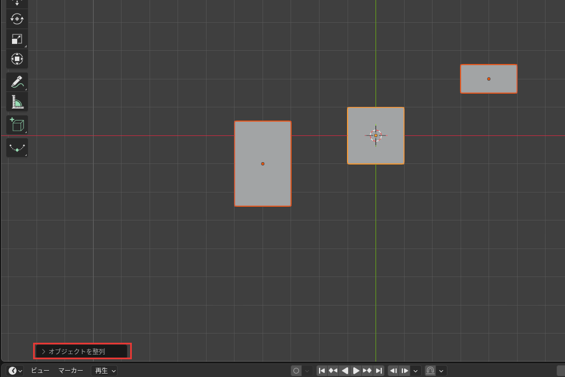Jump to the end frame

pyautogui.click(x=379, y=371)
